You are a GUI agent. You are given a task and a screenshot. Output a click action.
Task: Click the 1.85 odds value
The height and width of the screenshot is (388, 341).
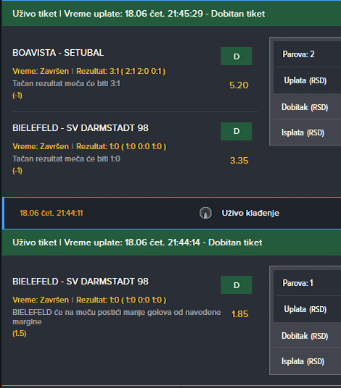click(x=239, y=313)
